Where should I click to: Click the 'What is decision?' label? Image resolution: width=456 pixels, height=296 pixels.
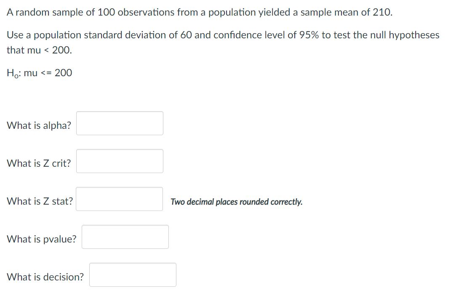coord(45,277)
